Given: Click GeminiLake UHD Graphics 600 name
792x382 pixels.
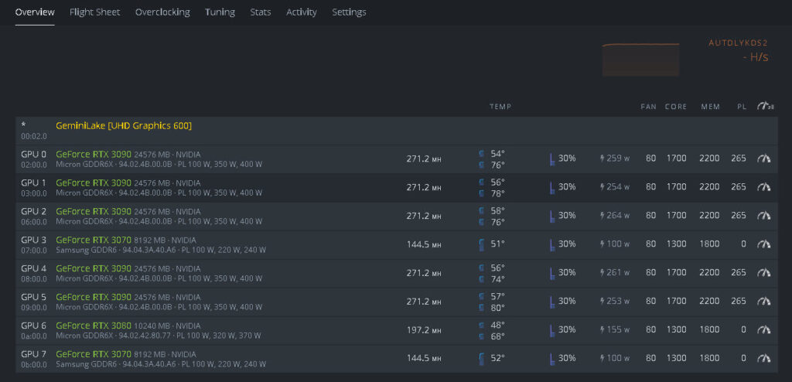Looking at the screenshot, I should (124, 125).
